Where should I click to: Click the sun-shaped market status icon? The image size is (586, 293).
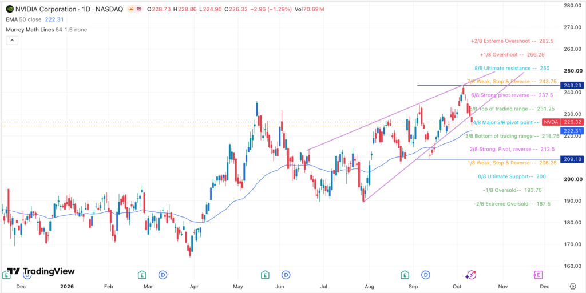[131, 9]
